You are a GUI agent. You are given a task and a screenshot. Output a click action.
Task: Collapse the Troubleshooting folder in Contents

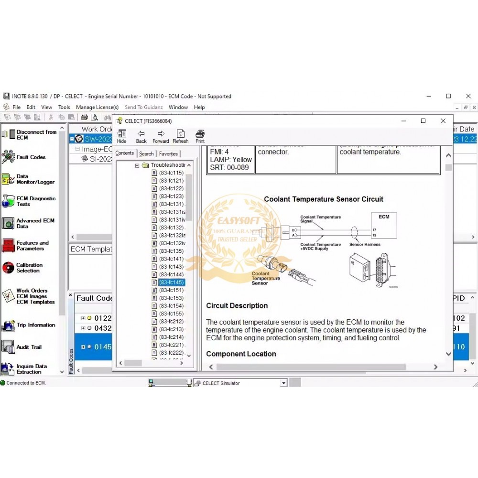pyautogui.click(x=137, y=165)
